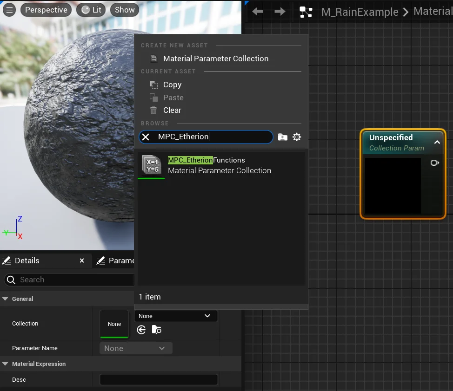Choose Copy from the Current Asset menu
Image resolution: width=453 pixels, height=391 pixels.
[x=172, y=85]
